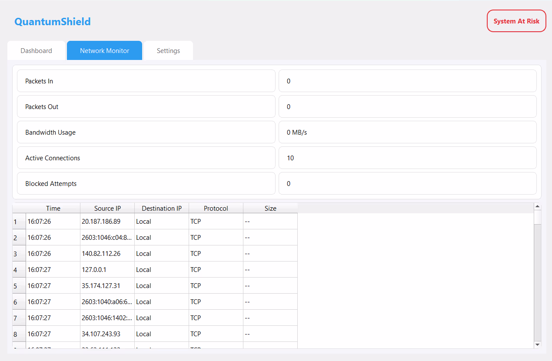Click the Protocol column header
552x361 pixels.
(216, 208)
